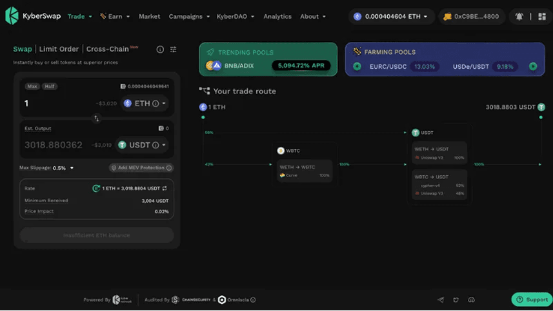Viewport: 553px width, 311px height.
Task: Expand the Campaigns dropdown
Action: pos(189,17)
